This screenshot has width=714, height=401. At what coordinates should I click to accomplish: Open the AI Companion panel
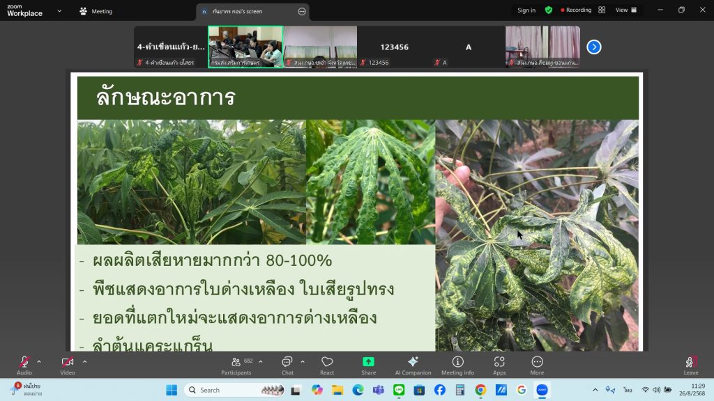coord(413,365)
